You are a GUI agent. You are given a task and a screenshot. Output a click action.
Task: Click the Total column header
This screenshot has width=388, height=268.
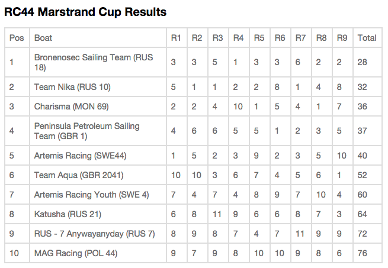point(367,38)
